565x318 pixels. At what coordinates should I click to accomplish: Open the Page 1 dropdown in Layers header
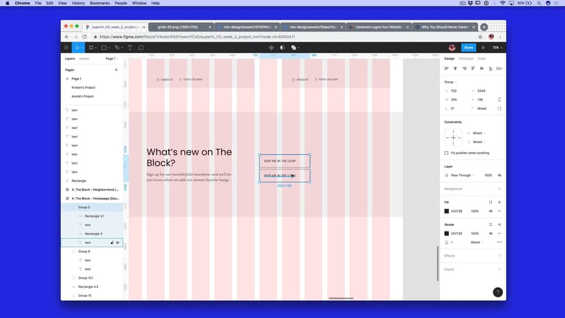pos(111,59)
